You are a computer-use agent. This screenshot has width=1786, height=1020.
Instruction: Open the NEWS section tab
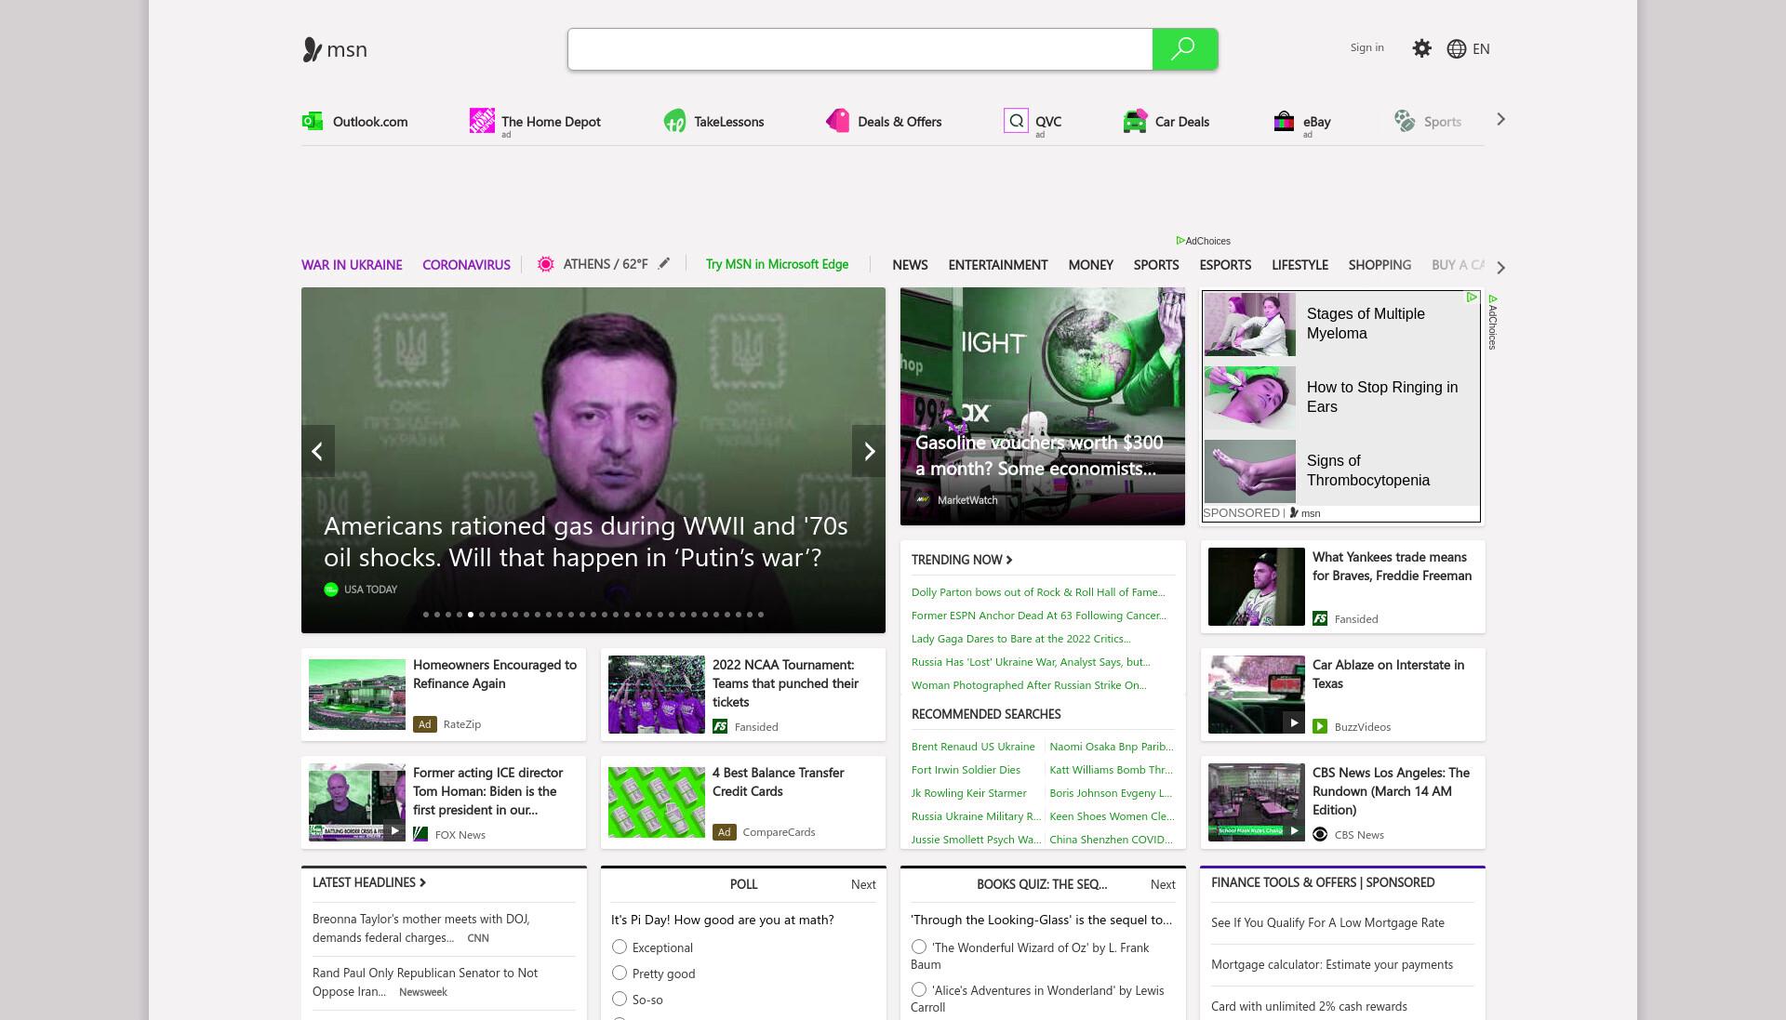coord(910,264)
